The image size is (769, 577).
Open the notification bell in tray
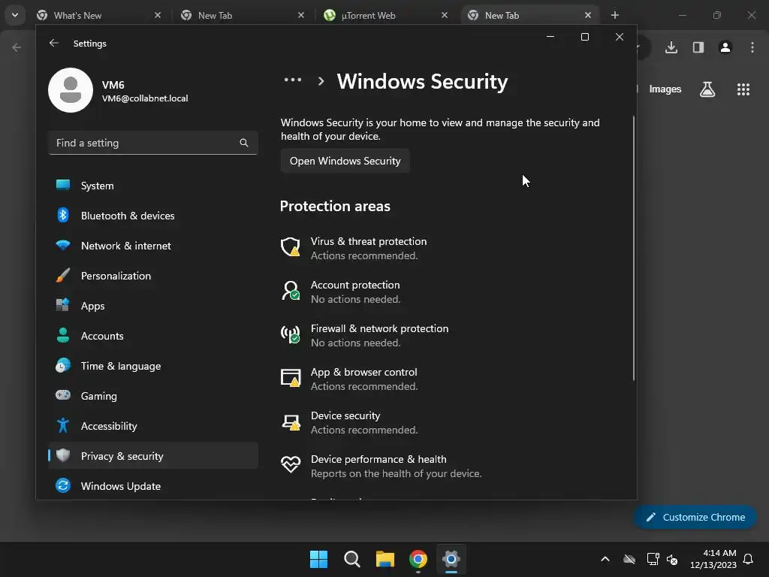coord(748,559)
